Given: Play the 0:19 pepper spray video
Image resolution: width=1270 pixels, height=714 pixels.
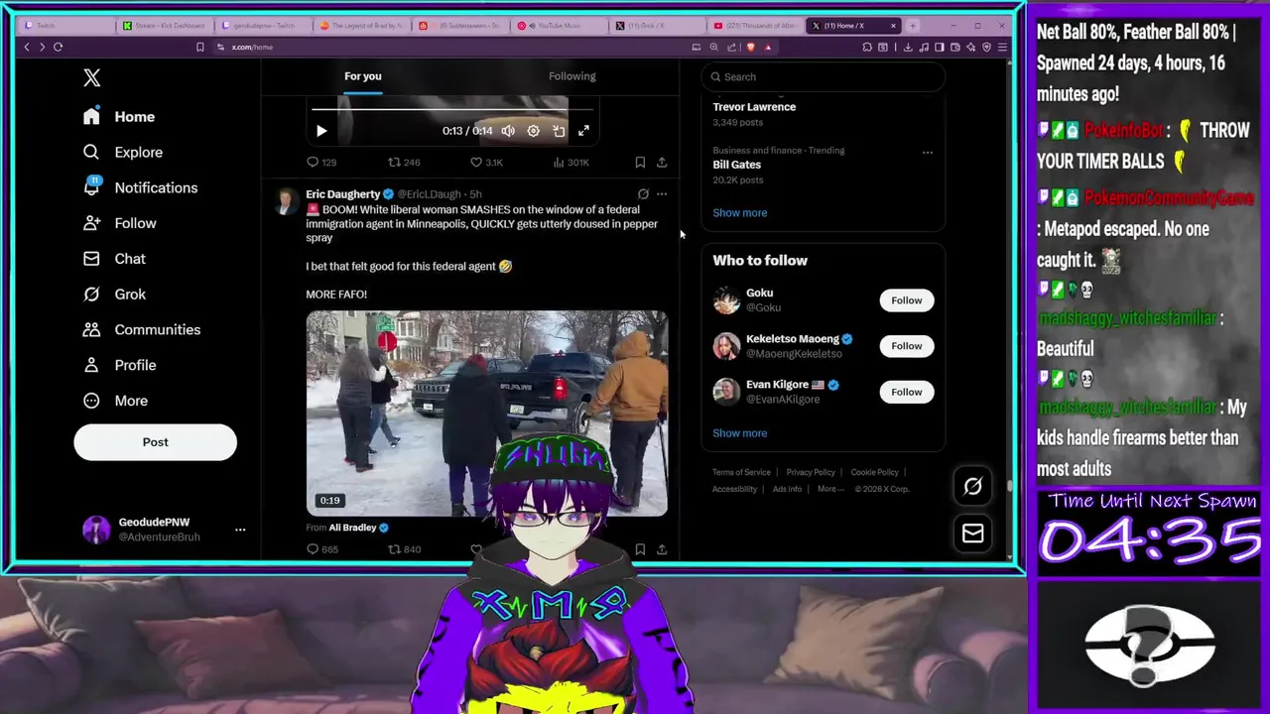Looking at the screenshot, I should 486,414.
